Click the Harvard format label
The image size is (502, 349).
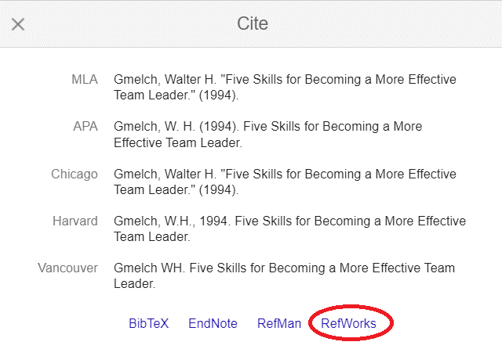pyautogui.click(x=75, y=221)
